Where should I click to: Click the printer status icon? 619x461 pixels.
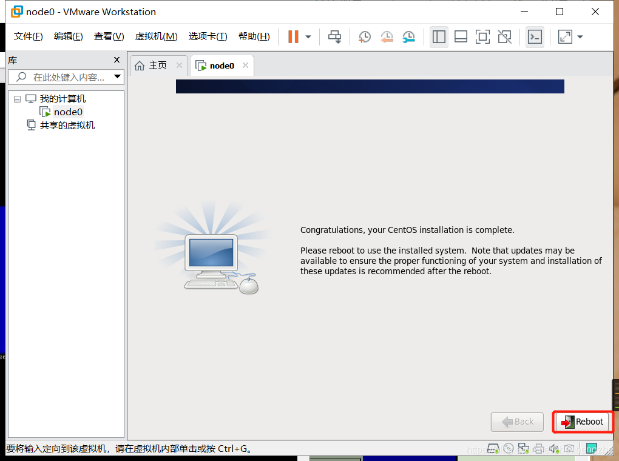[538, 449]
